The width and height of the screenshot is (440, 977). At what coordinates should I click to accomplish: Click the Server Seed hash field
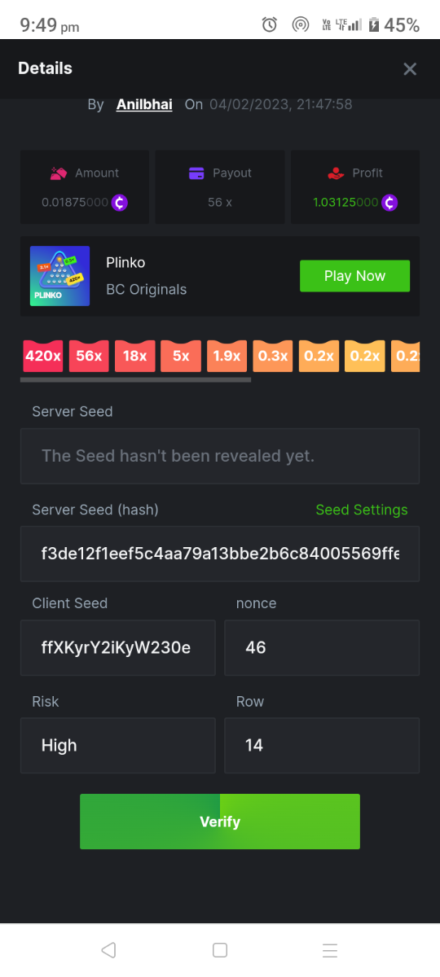click(220, 554)
